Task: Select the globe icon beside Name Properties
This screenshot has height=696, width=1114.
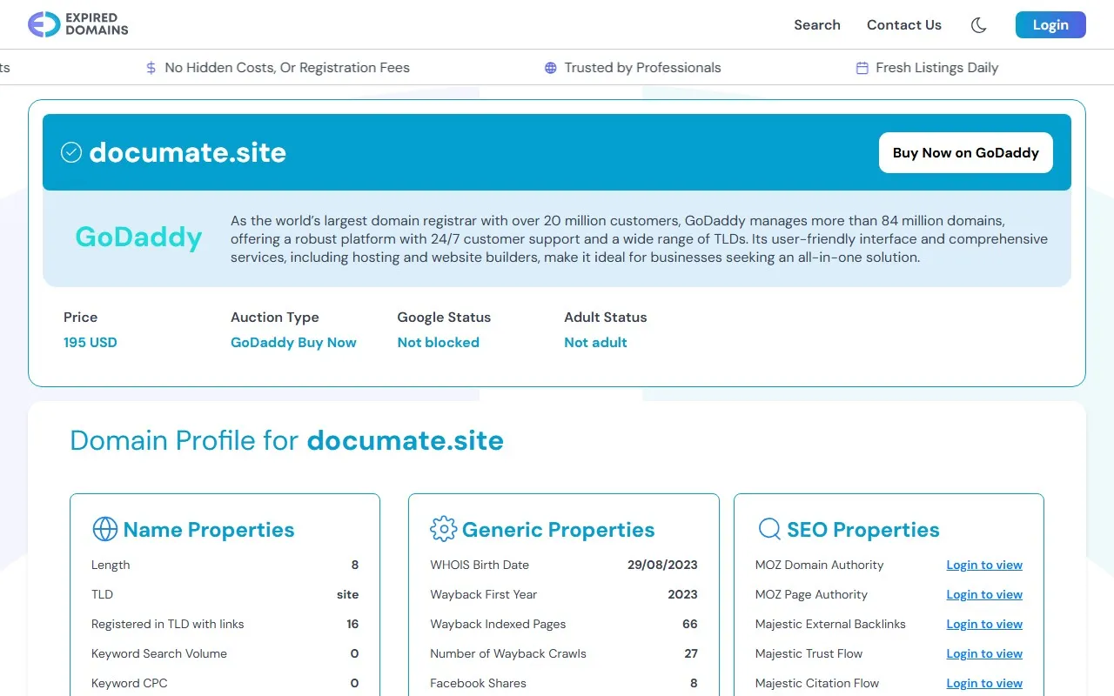Action: 105,529
